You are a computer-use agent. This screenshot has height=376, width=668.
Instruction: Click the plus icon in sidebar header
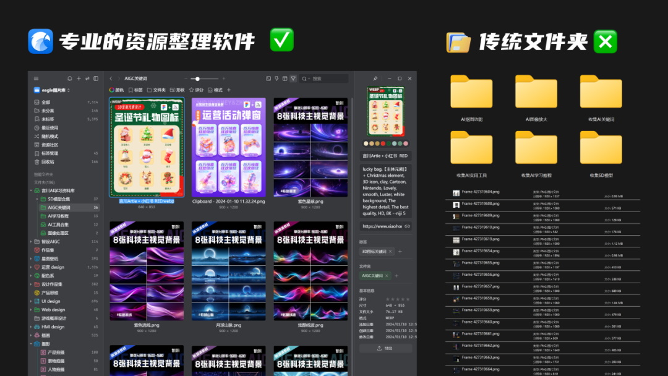[79, 79]
